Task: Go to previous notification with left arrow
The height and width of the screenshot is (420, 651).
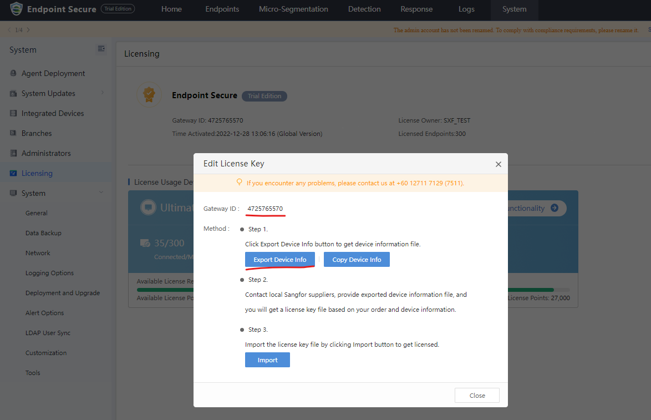Action: (x=9, y=30)
